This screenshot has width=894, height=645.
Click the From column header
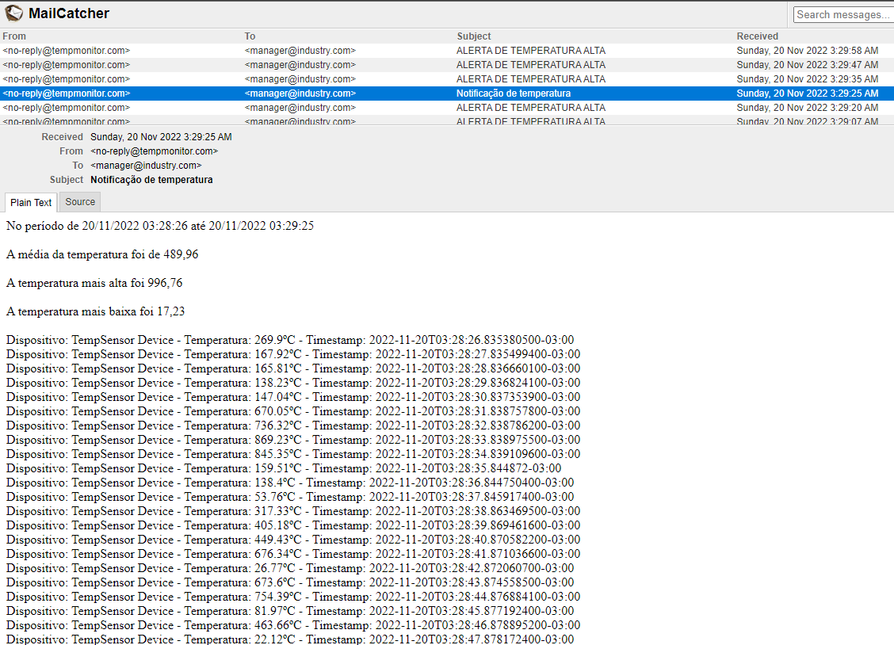point(14,36)
